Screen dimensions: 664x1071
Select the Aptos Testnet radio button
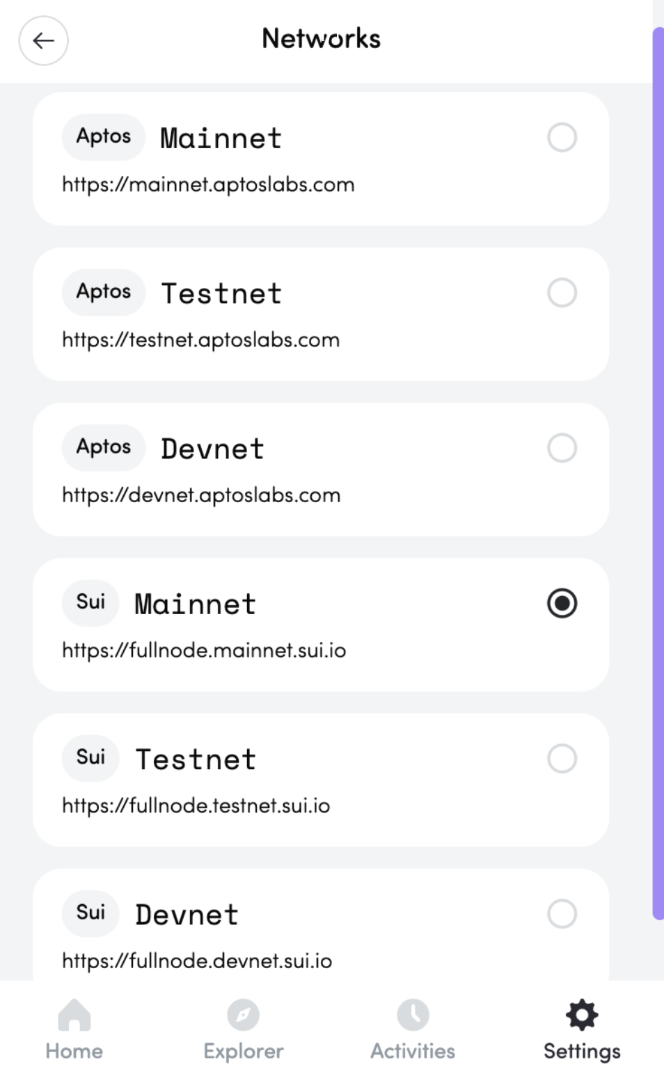pyautogui.click(x=562, y=293)
